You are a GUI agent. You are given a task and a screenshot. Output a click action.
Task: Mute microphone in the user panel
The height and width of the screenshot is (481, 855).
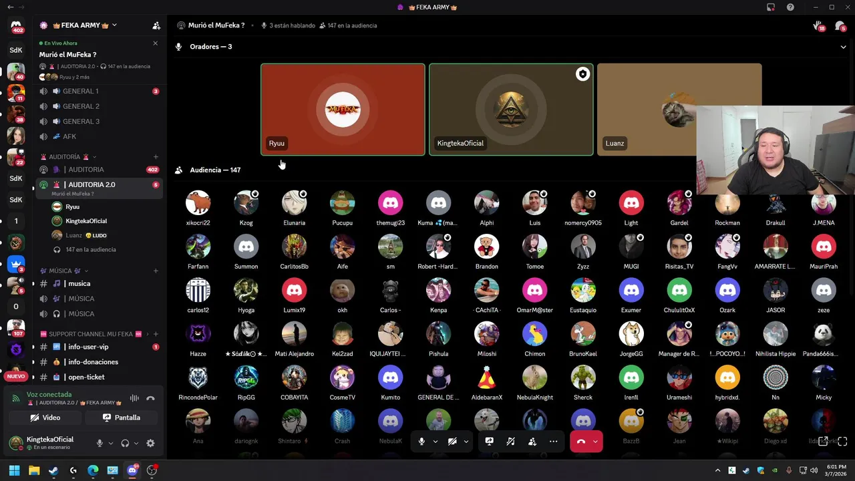(100, 443)
